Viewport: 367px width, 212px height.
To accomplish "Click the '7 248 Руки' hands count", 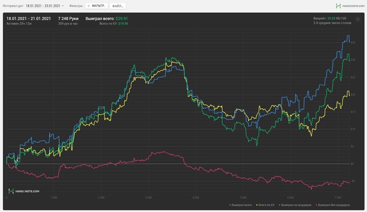I will pyautogui.click(x=68, y=19).
